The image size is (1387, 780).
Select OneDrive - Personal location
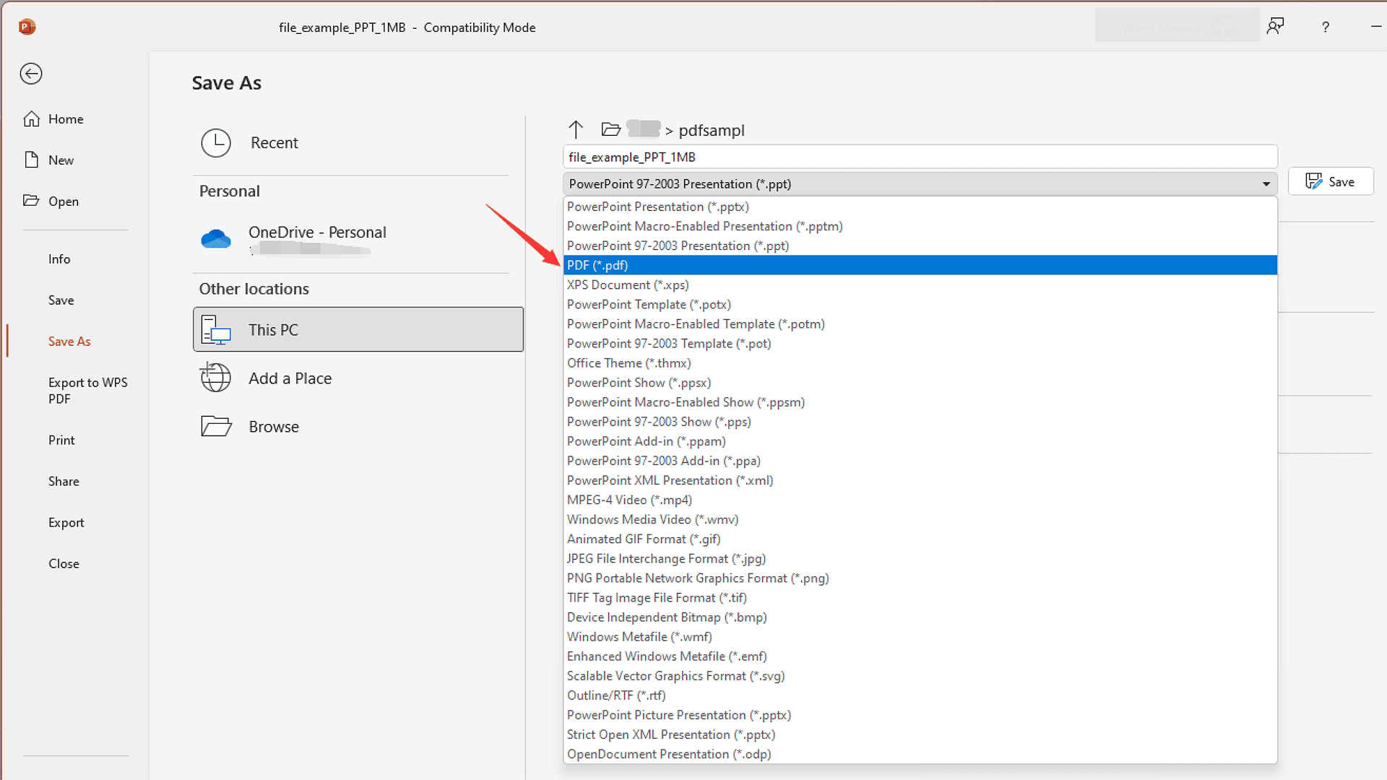point(358,238)
